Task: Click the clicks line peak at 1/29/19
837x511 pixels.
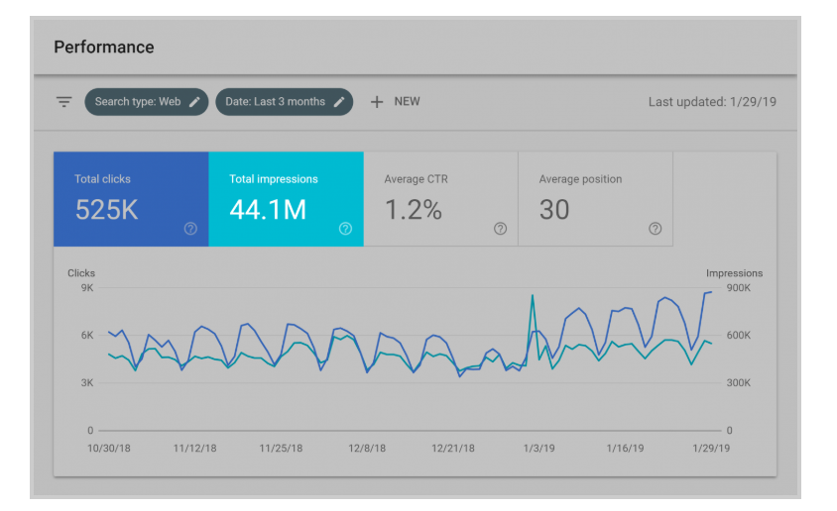Action: point(711,292)
